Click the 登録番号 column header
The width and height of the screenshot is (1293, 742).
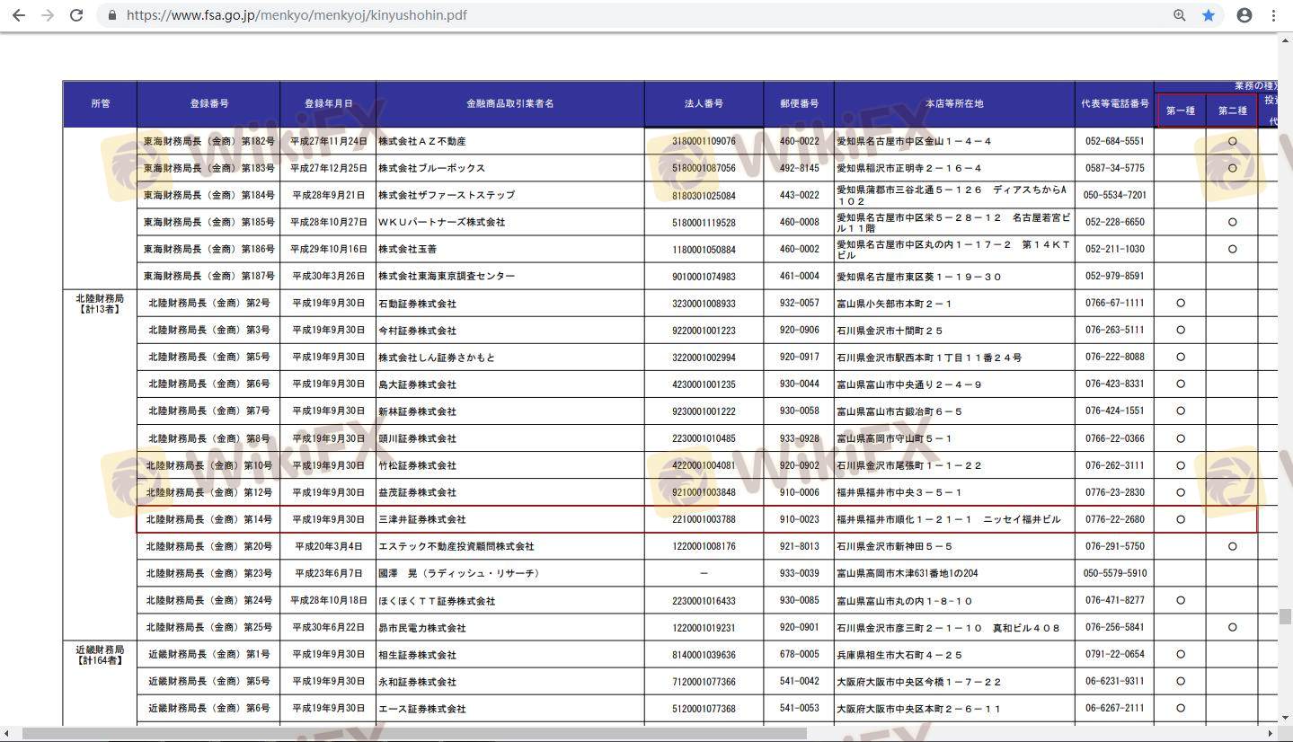[x=208, y=103]
